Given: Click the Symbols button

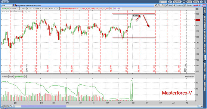Looking at the screenshot, I should click(177, 2).
